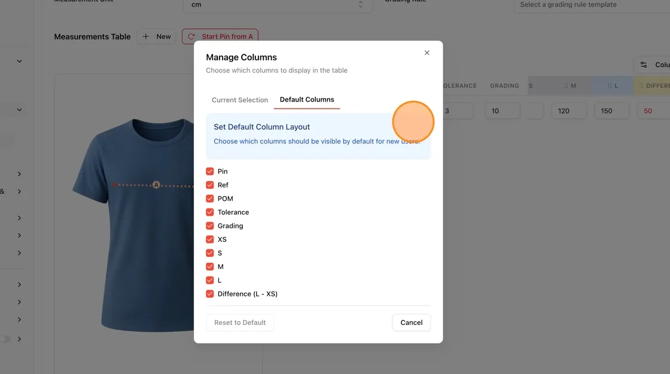Click the tolerance field showing 3
Viewport: 670px width, 374px height.
[458, 111]
